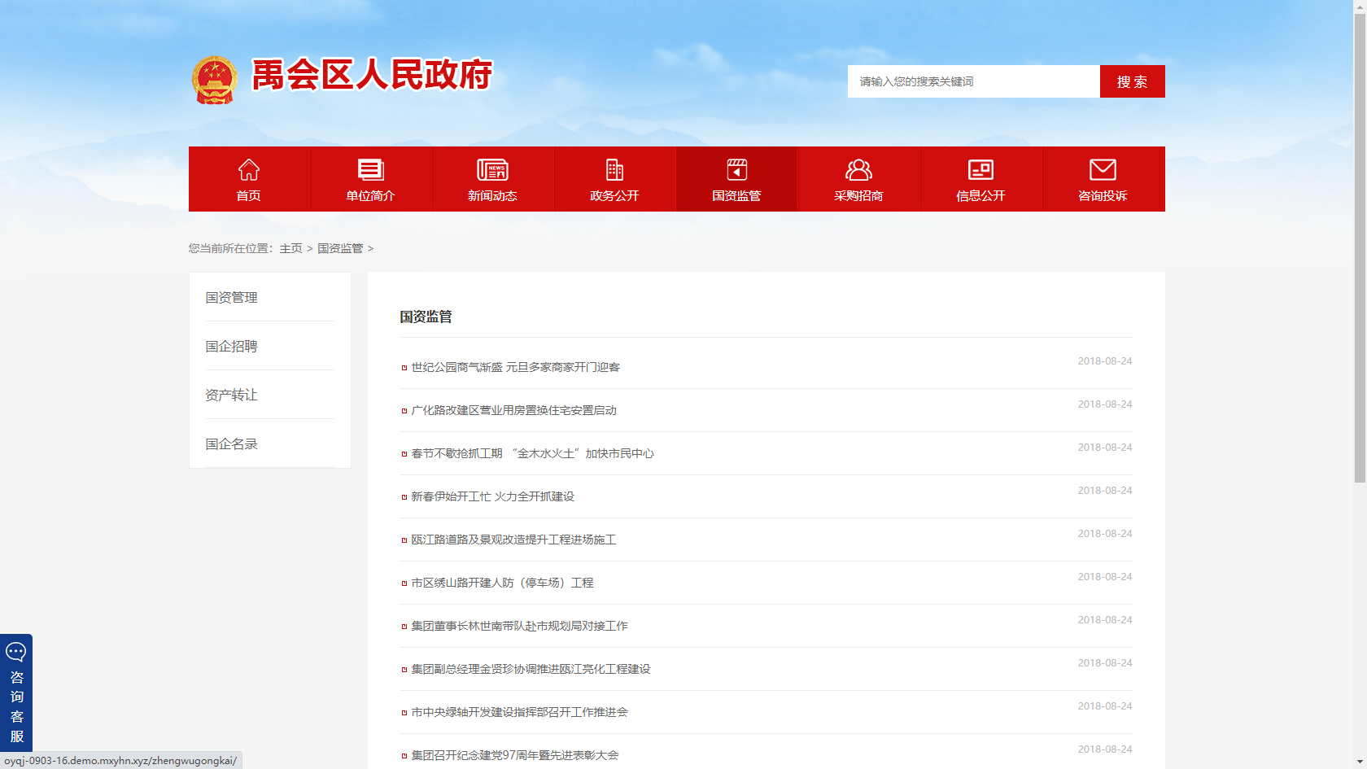The height and width of the screenshot is (769, 1367).
Task: Open the 单位简介 navigation label
Action: click(370, 196)
